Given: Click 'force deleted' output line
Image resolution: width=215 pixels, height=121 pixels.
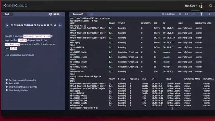Looking at the screenshot, I should pyautogui.click(x=90, y=18).
